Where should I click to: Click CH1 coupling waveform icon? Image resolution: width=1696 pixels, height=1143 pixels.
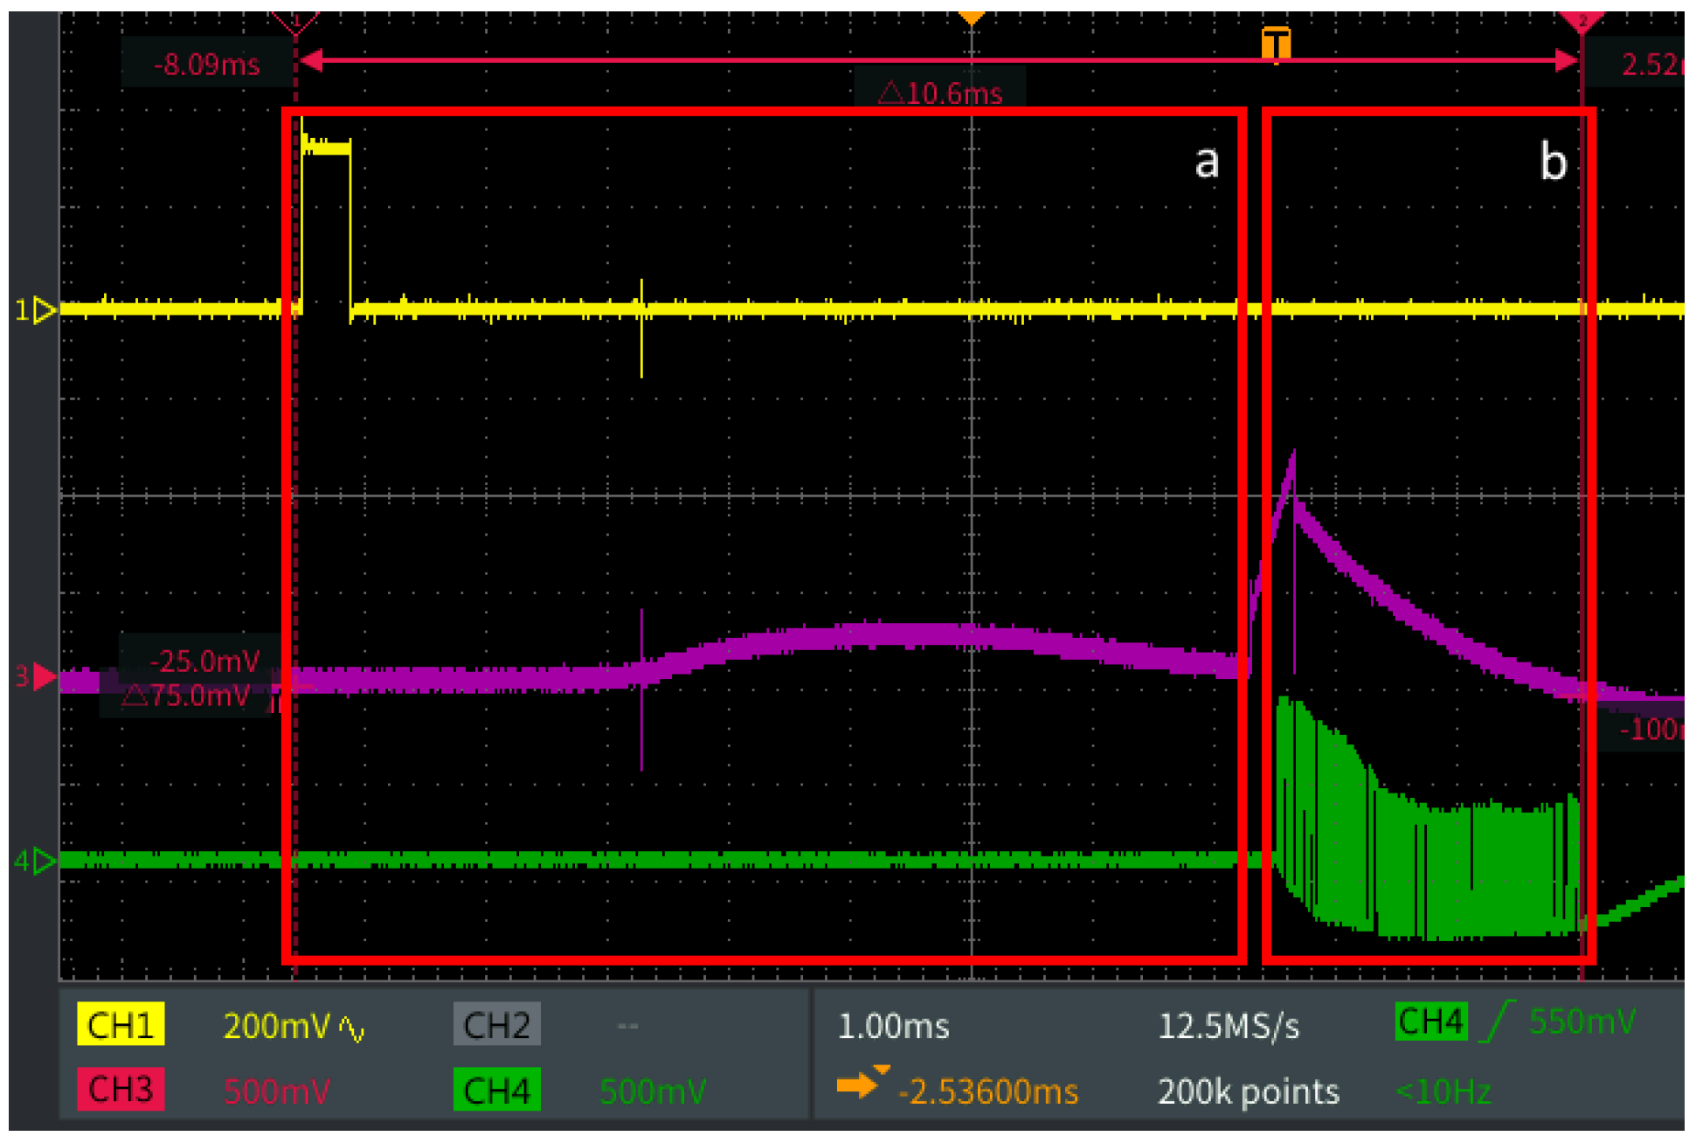351,1029
